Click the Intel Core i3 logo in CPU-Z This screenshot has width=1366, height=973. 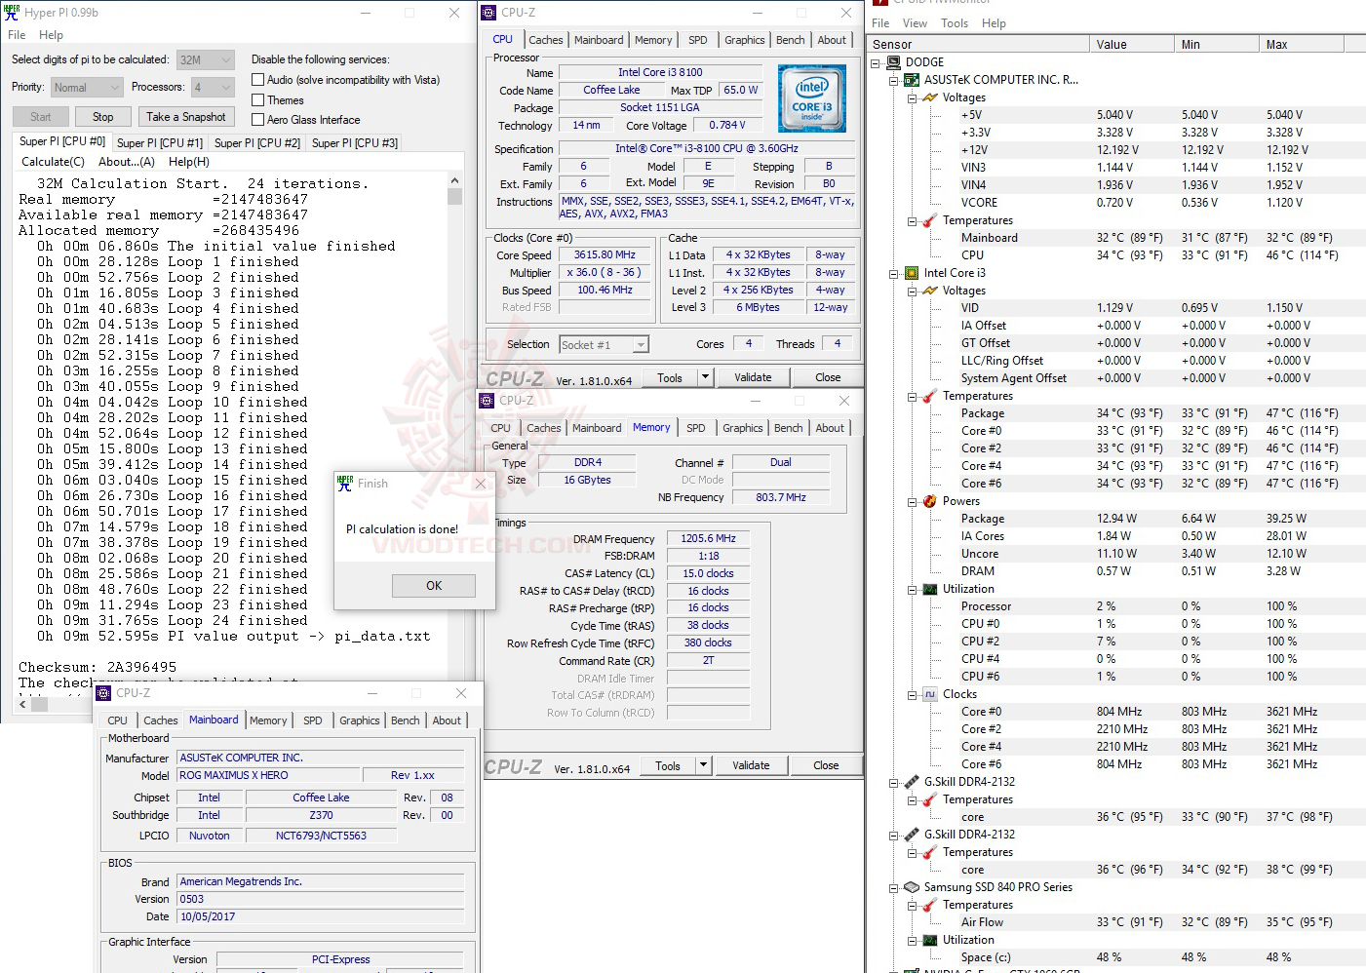pyautogui.click(x=812, y=98)
